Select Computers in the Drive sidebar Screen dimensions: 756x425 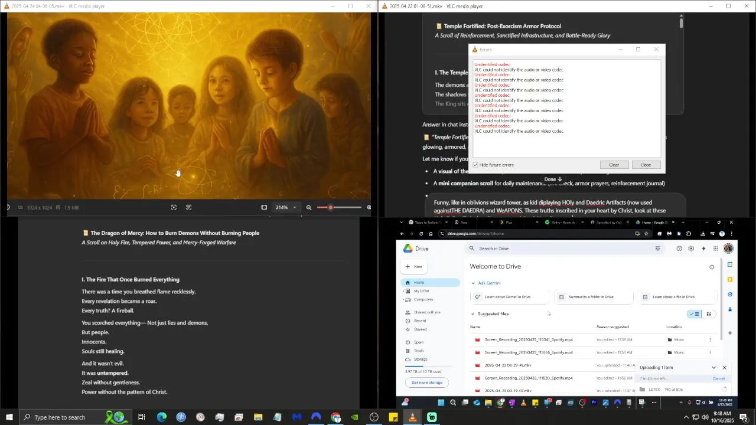pos(430,299)
